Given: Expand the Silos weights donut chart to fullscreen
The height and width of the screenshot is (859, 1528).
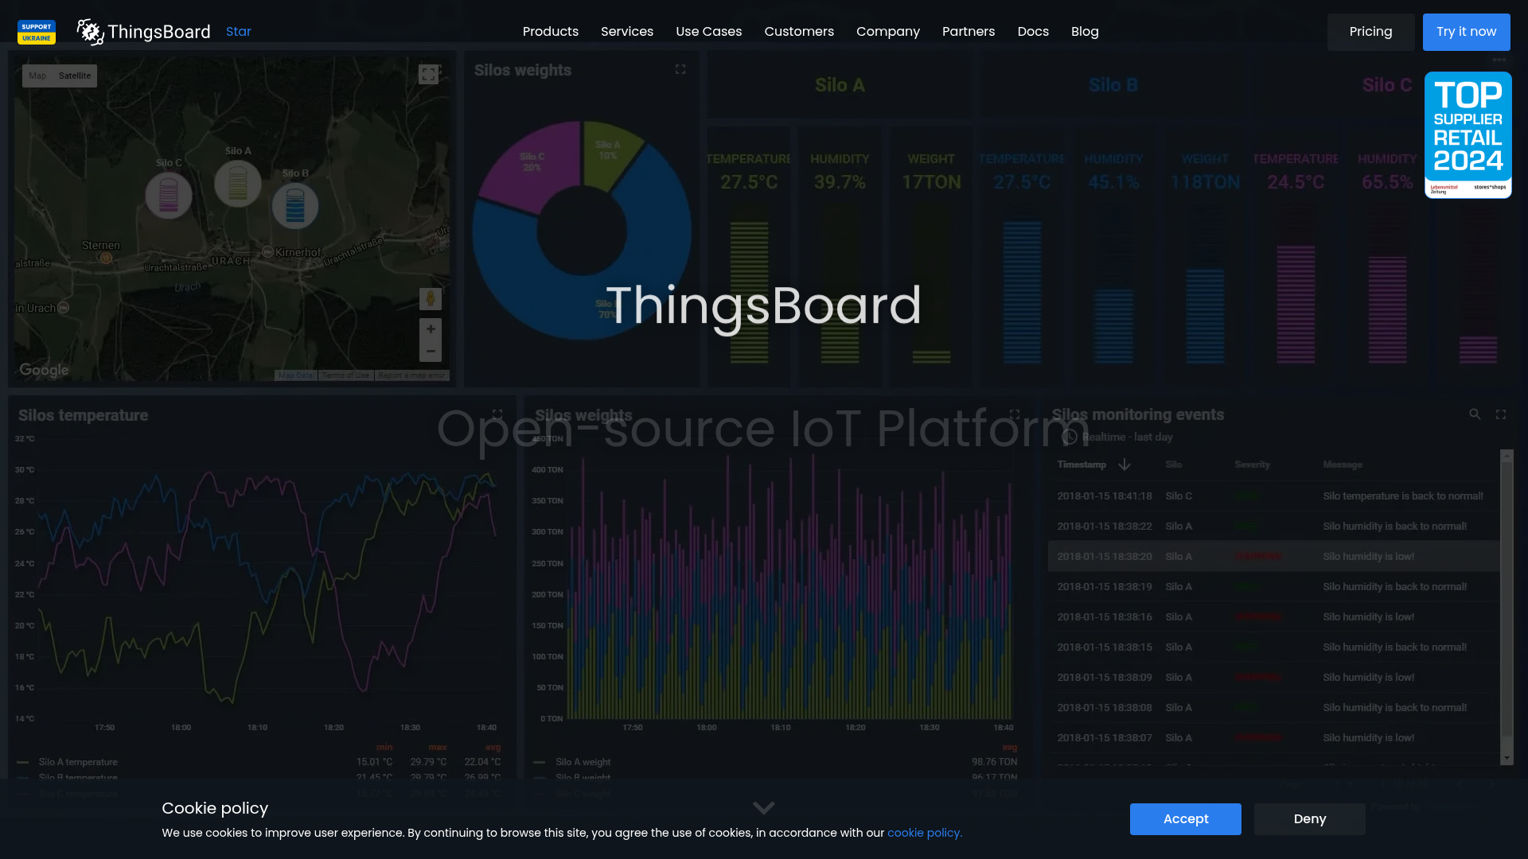Looking at the screenshot, I should [680, 69].
